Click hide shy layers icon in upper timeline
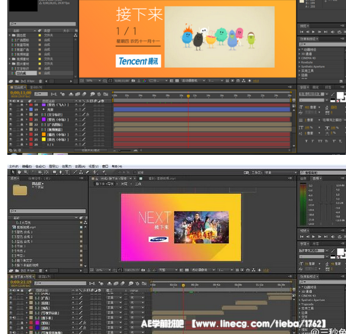This screenshot has height=334, width=346. click(71, 94)
